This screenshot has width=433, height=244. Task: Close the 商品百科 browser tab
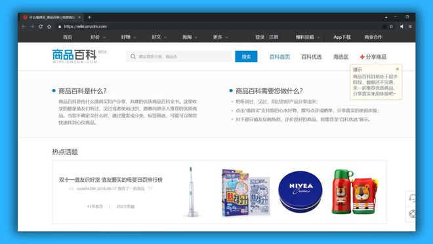point(79,17)
